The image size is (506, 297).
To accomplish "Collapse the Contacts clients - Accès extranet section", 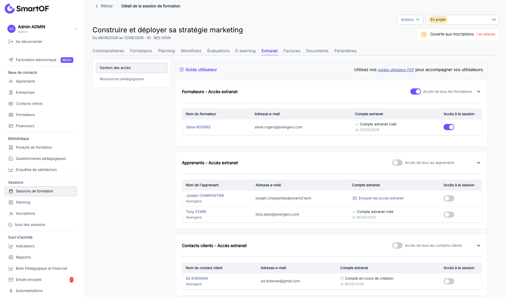I will point(479,246).
